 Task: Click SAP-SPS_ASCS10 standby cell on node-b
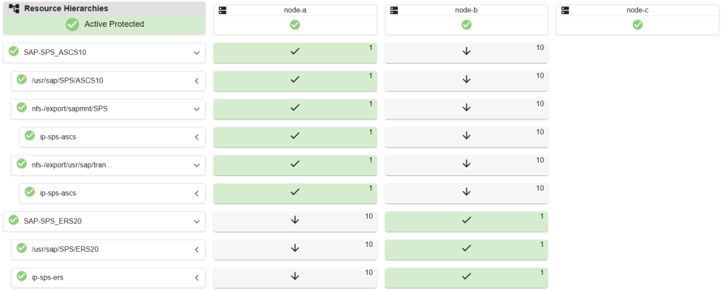click(466, 53)
